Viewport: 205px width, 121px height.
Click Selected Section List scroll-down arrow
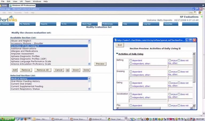pos(89,89)
